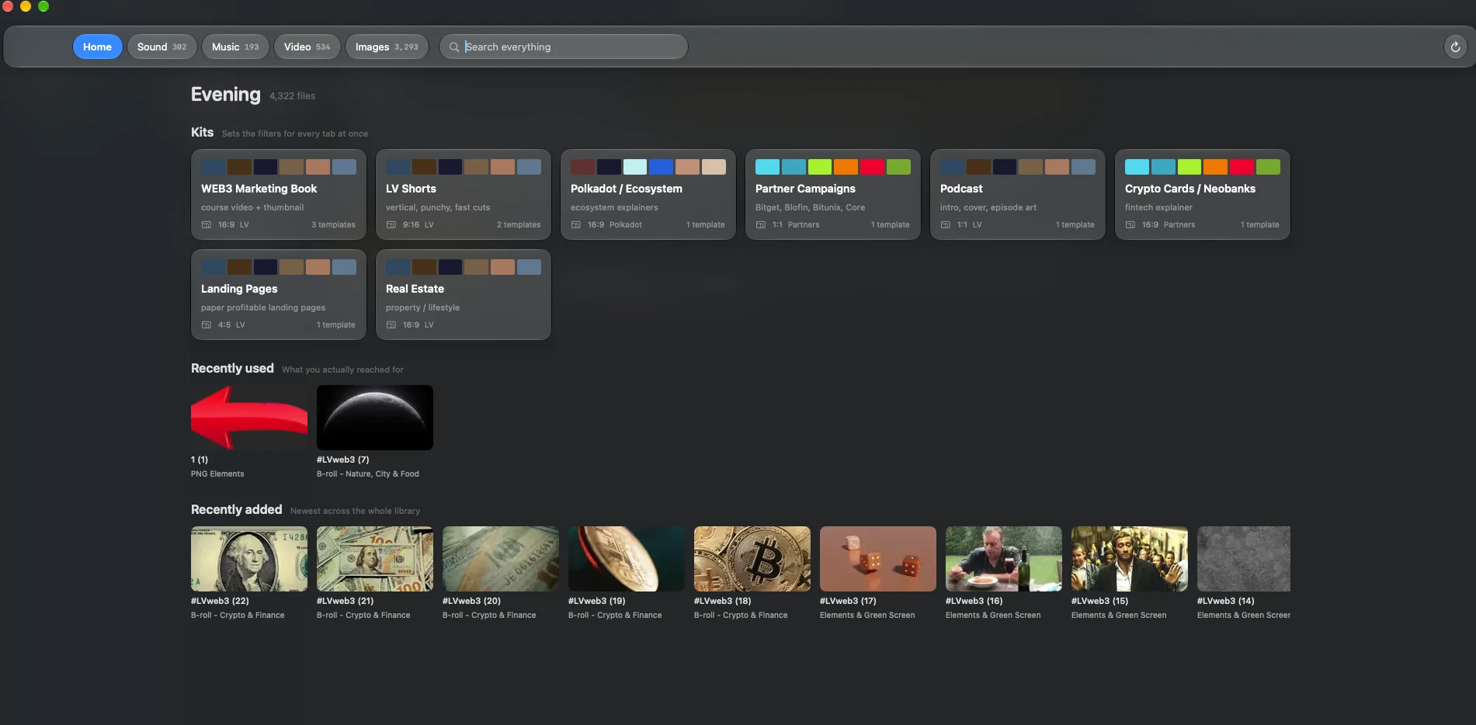This screenshot has height=725, width=1476.
Task: Open the dollar bill thumbnail #LVweb3 (22)
Action: [x=249, y=559]
